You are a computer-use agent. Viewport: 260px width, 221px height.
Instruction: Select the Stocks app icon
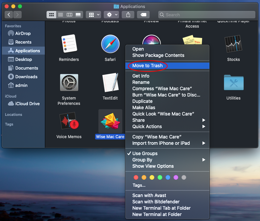(233, 44)
